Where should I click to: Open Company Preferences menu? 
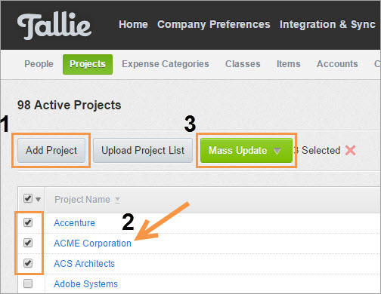click(214, 24)
